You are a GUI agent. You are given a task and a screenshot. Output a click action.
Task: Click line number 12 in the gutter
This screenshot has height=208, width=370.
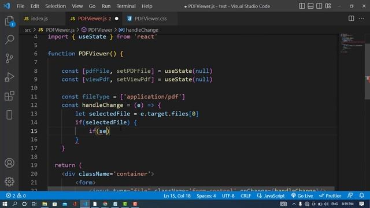click(34, 105)
